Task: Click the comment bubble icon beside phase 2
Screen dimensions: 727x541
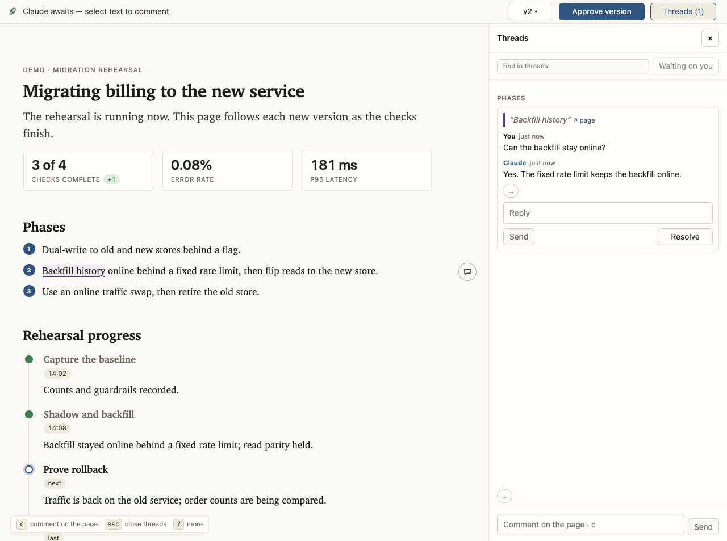Action: tap(467, 272)
